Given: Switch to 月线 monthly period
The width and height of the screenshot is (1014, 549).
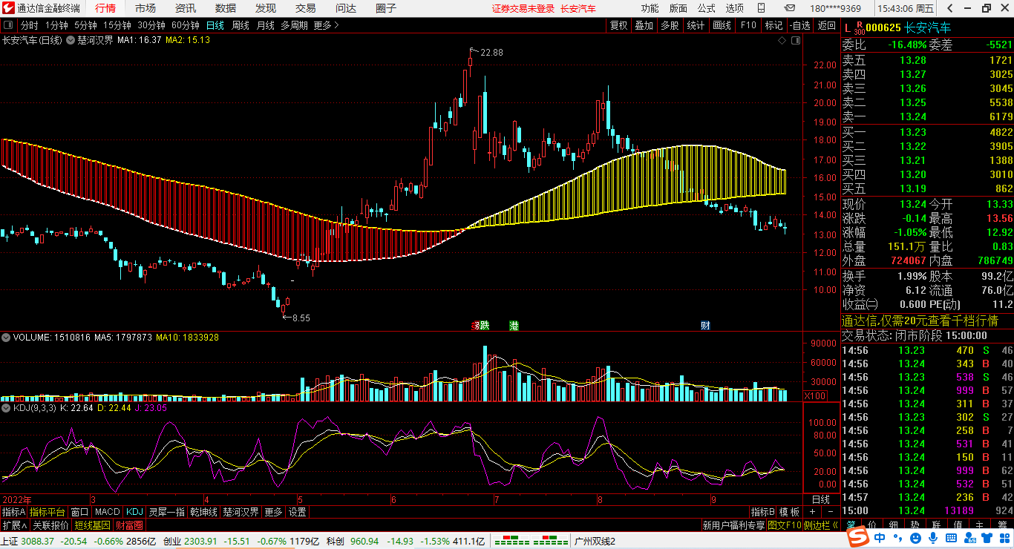Looking at the screenshot, I should click(x=266, y=25).
